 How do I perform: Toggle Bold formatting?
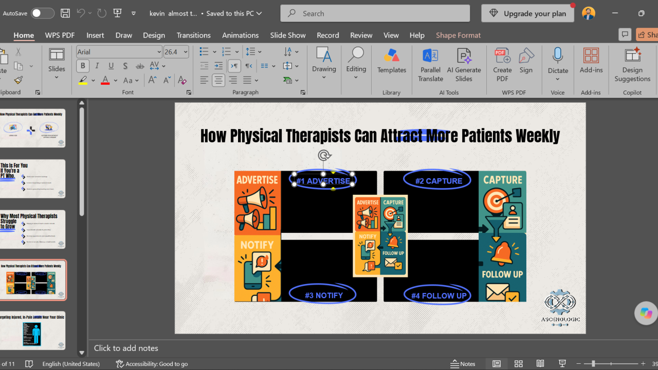coord(83,66)
